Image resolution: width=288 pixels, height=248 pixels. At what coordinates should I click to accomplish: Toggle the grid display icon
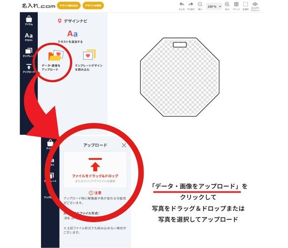pos(236,5)
